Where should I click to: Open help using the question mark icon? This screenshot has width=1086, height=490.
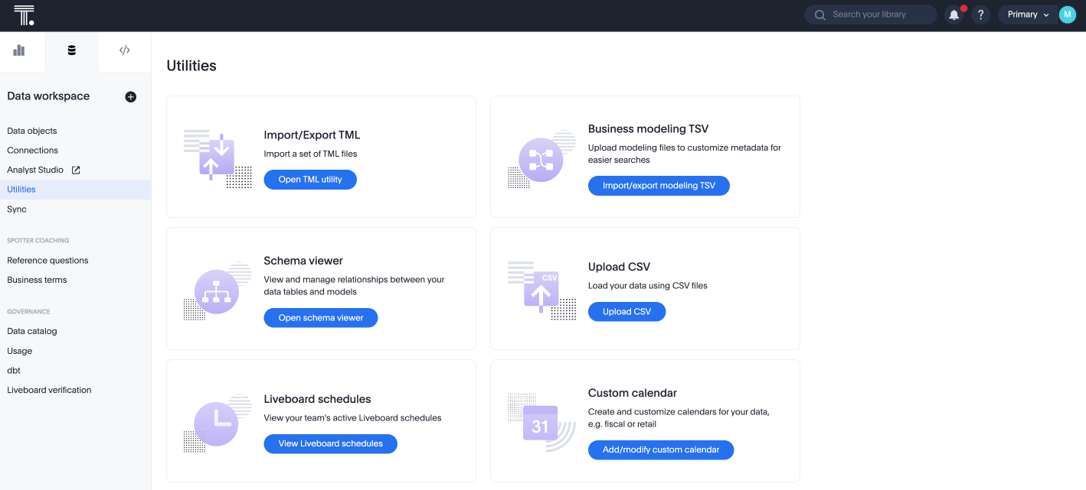pos(981,15)
